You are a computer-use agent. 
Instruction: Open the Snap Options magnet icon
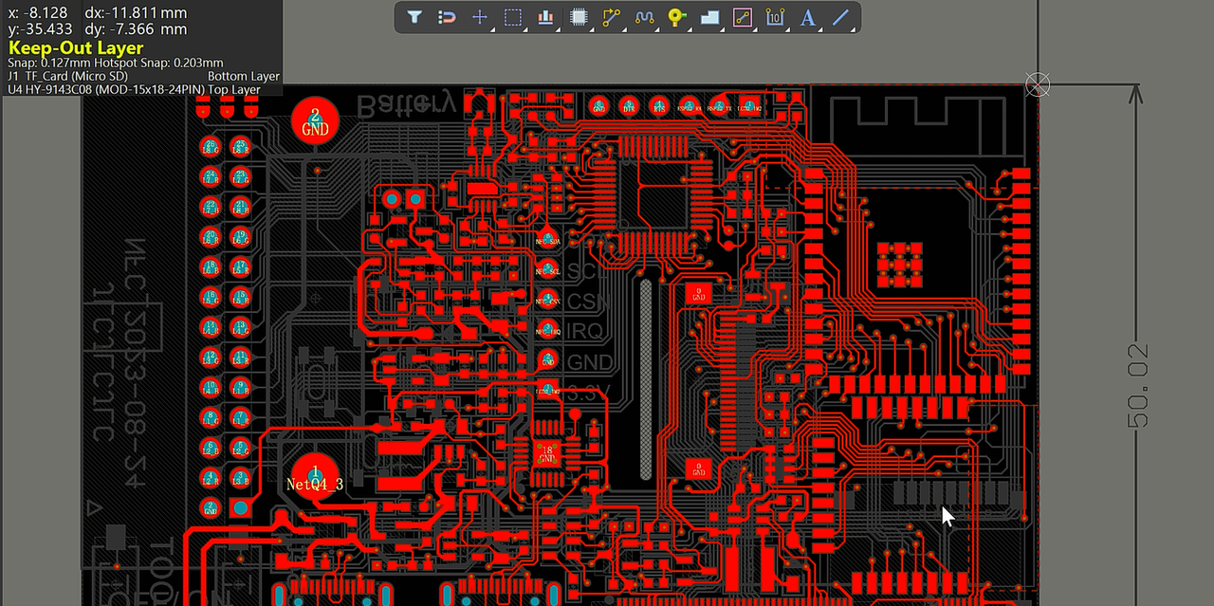(447, 17)
